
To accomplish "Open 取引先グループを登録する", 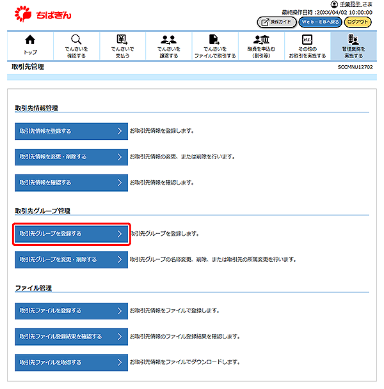I will tap(71, 234).
